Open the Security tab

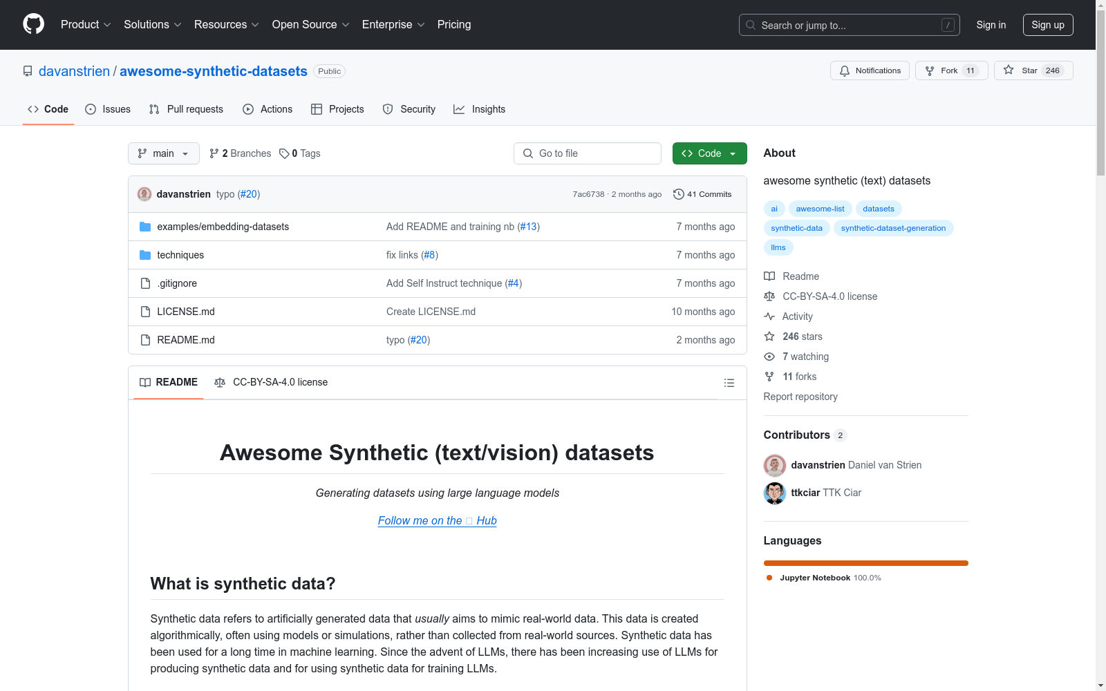409,109
